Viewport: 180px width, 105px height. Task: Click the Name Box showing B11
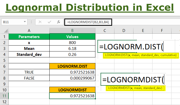tap(14, 22)
